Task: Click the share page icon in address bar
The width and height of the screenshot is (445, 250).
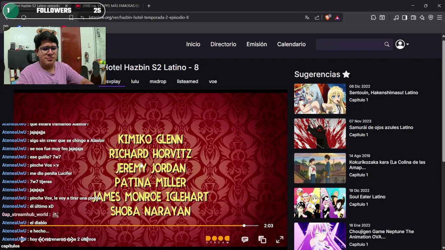Action: point(317,17)
